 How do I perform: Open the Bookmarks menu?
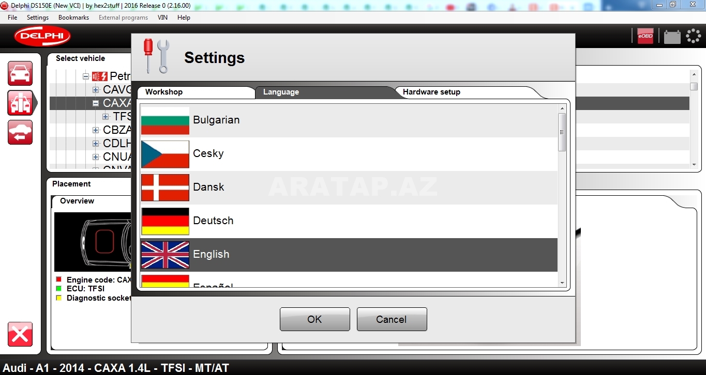click(73, 18)
